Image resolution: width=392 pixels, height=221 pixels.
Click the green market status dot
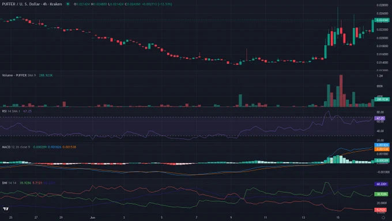(68, 4)
